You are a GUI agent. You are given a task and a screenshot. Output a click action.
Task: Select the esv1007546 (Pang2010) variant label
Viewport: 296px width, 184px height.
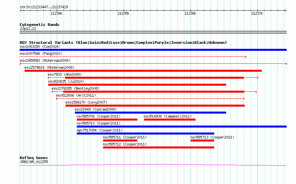tap(41, 53)
